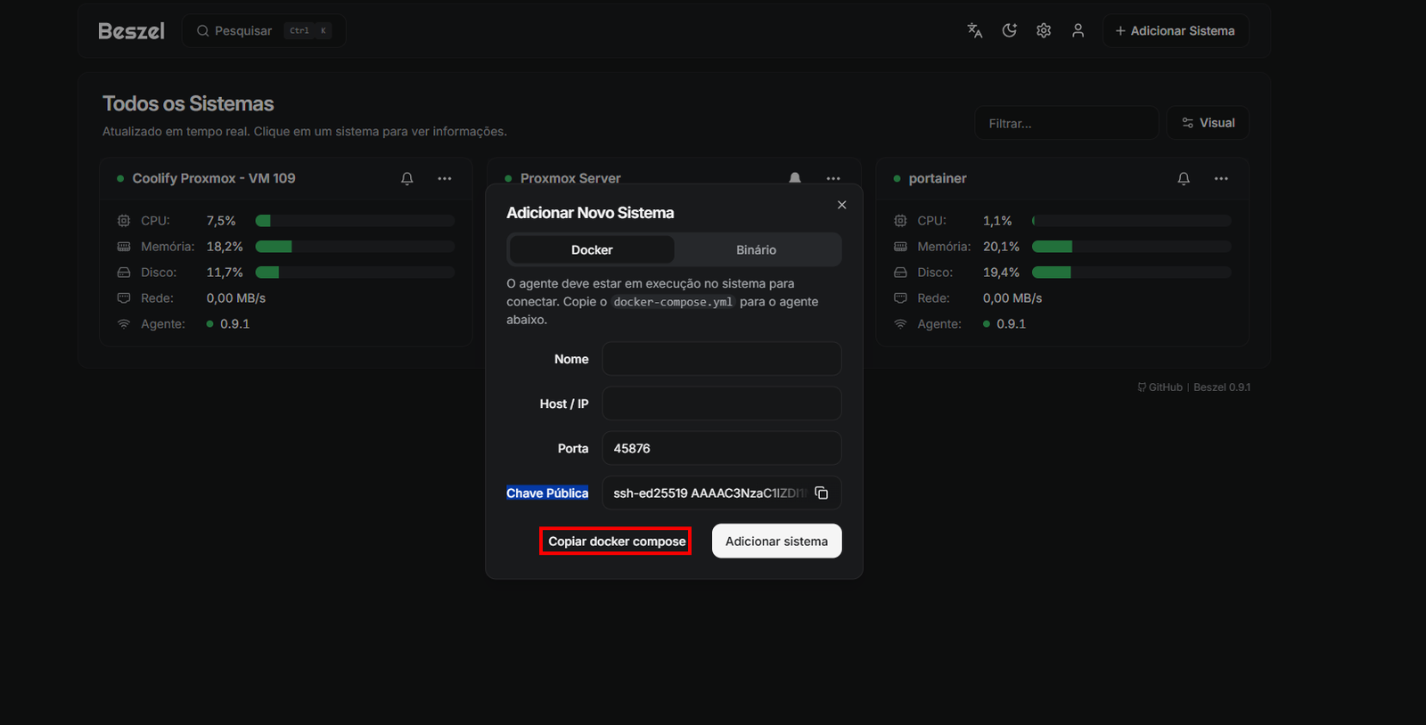1426x725 pixels.
Task: Open bell alerts for Proxmox Server
Action: [795, 177]
